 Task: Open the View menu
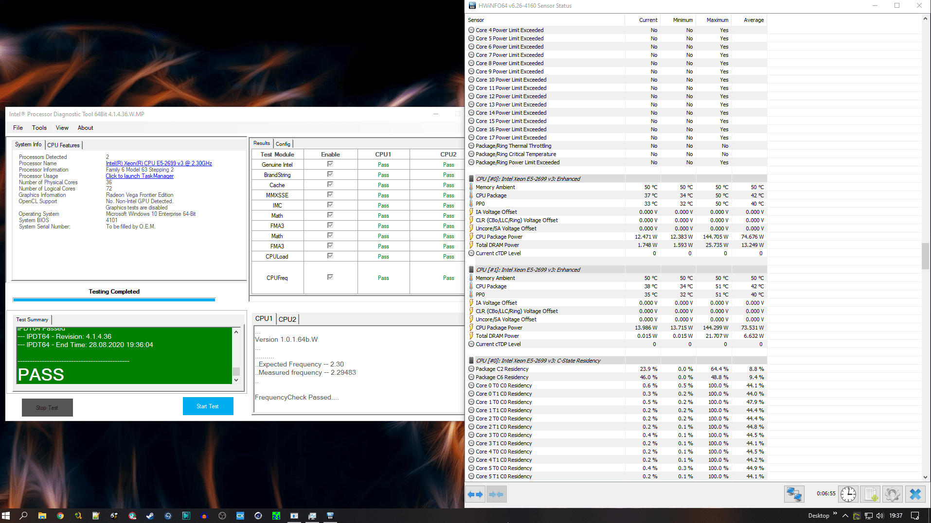coord(62,128)
